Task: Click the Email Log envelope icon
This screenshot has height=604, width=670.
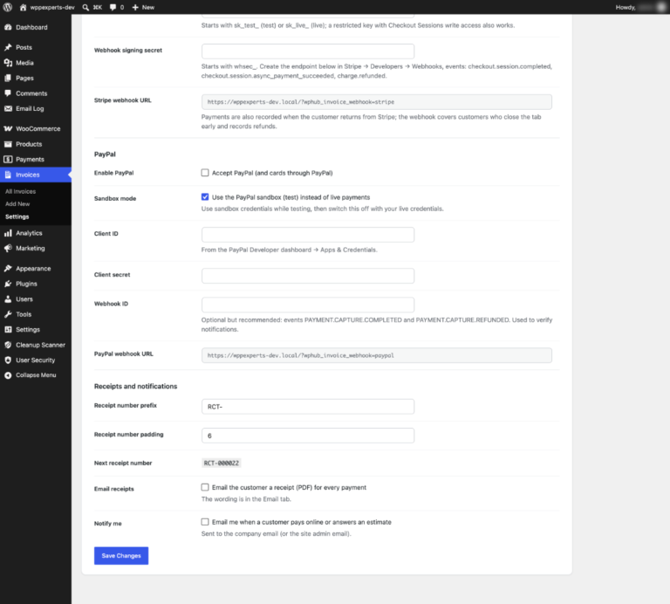Action: point(8,108)
